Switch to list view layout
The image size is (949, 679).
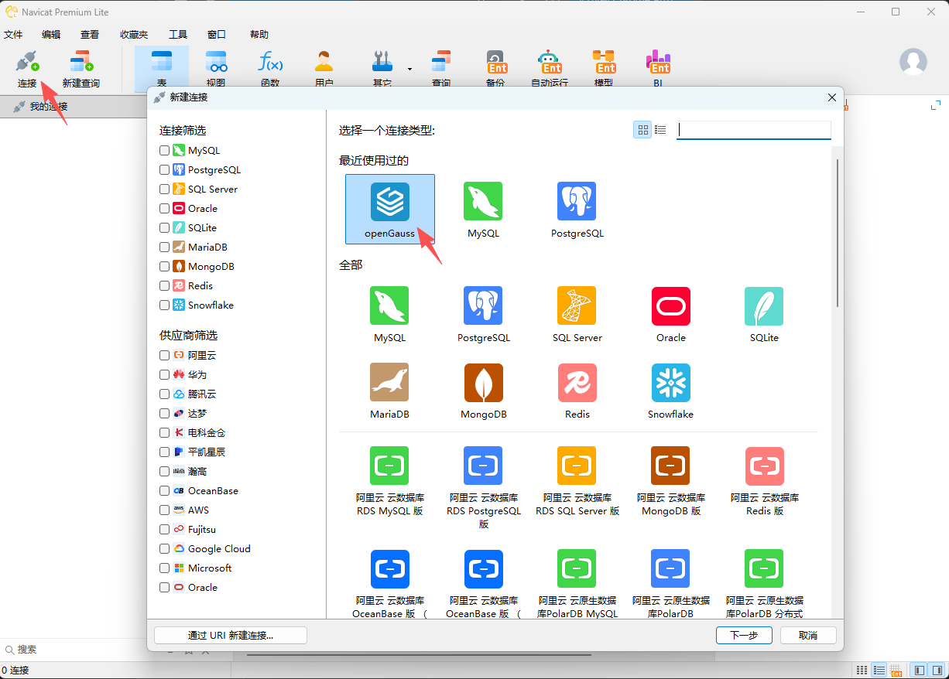(660, 130)
